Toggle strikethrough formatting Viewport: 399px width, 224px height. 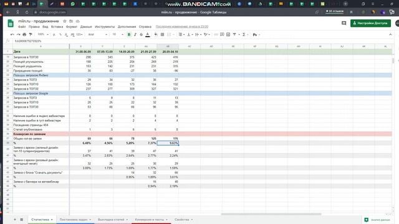coord(142,35)
